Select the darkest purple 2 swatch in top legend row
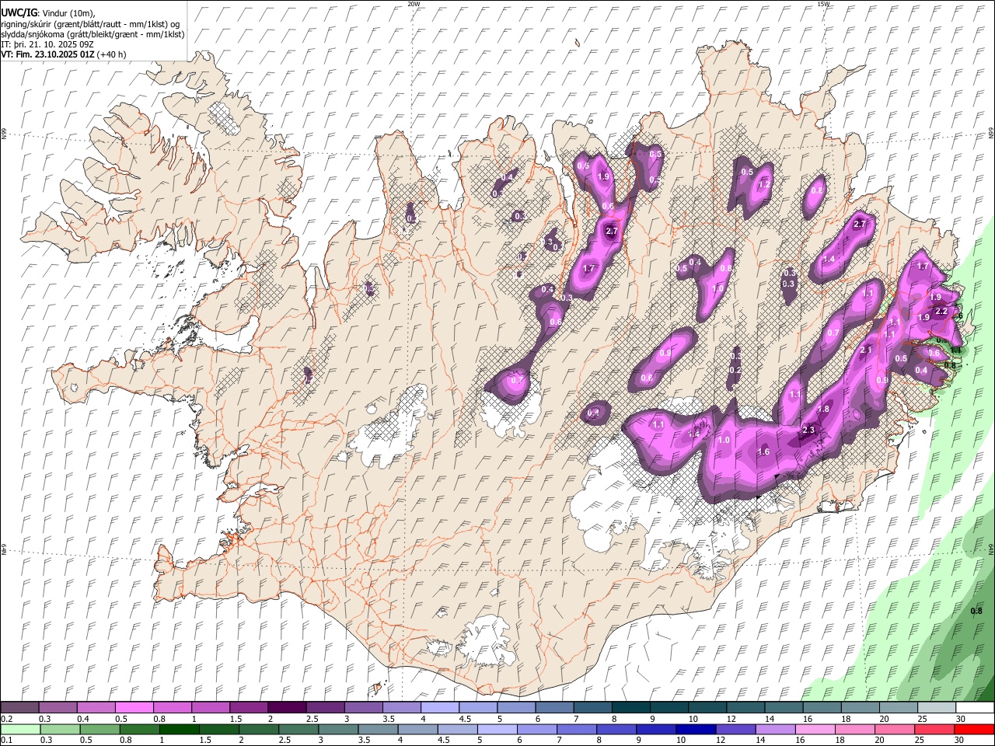This screenshot has height=746, width=995. tap(287, 708)
